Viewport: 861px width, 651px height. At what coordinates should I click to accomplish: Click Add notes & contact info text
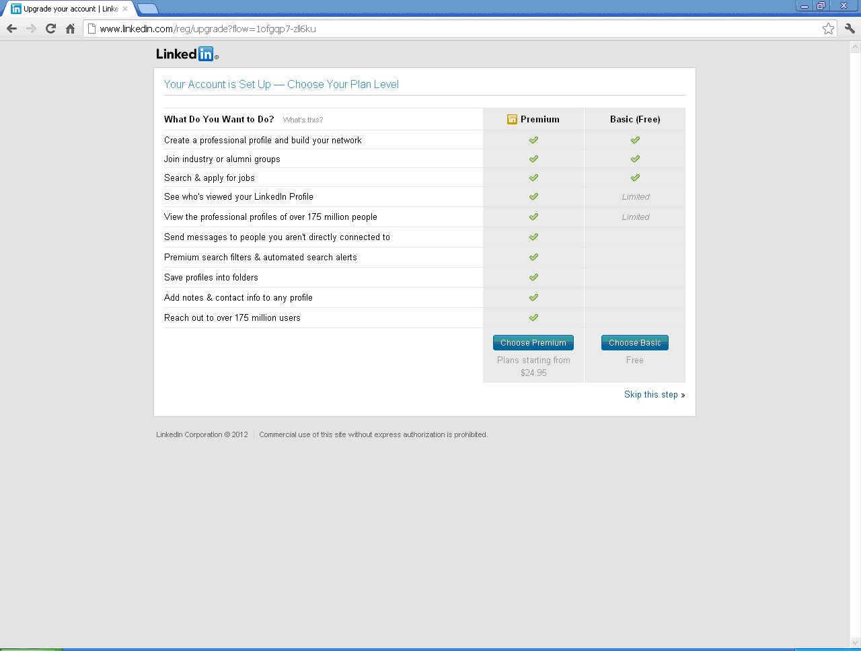click(x=238, y=297)
